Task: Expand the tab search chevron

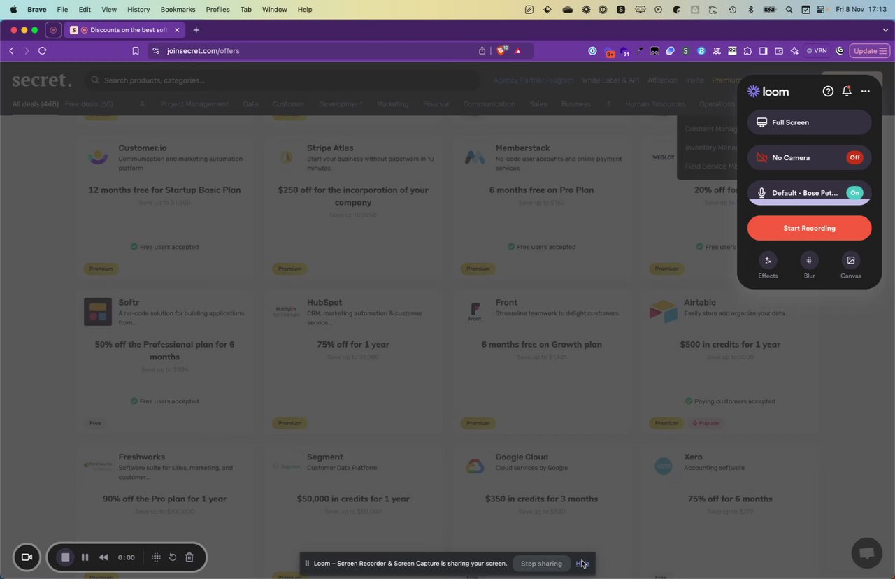Action: point(885,30)
